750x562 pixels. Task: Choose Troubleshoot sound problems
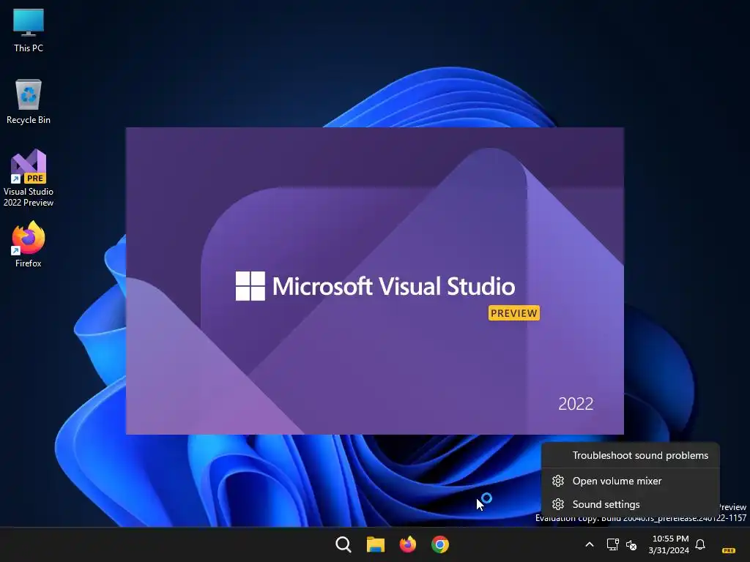(x=631, y=455)
